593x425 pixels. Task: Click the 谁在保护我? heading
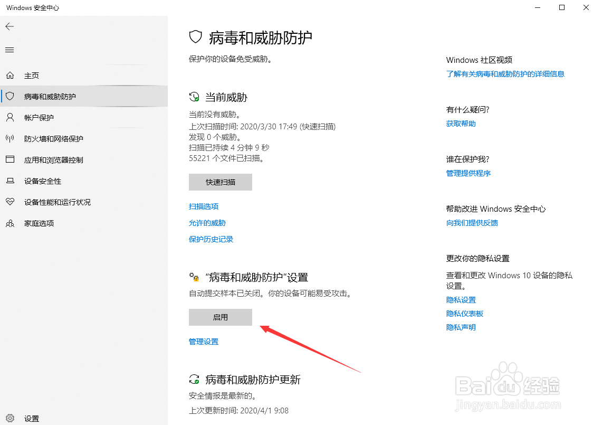[467, 159]
